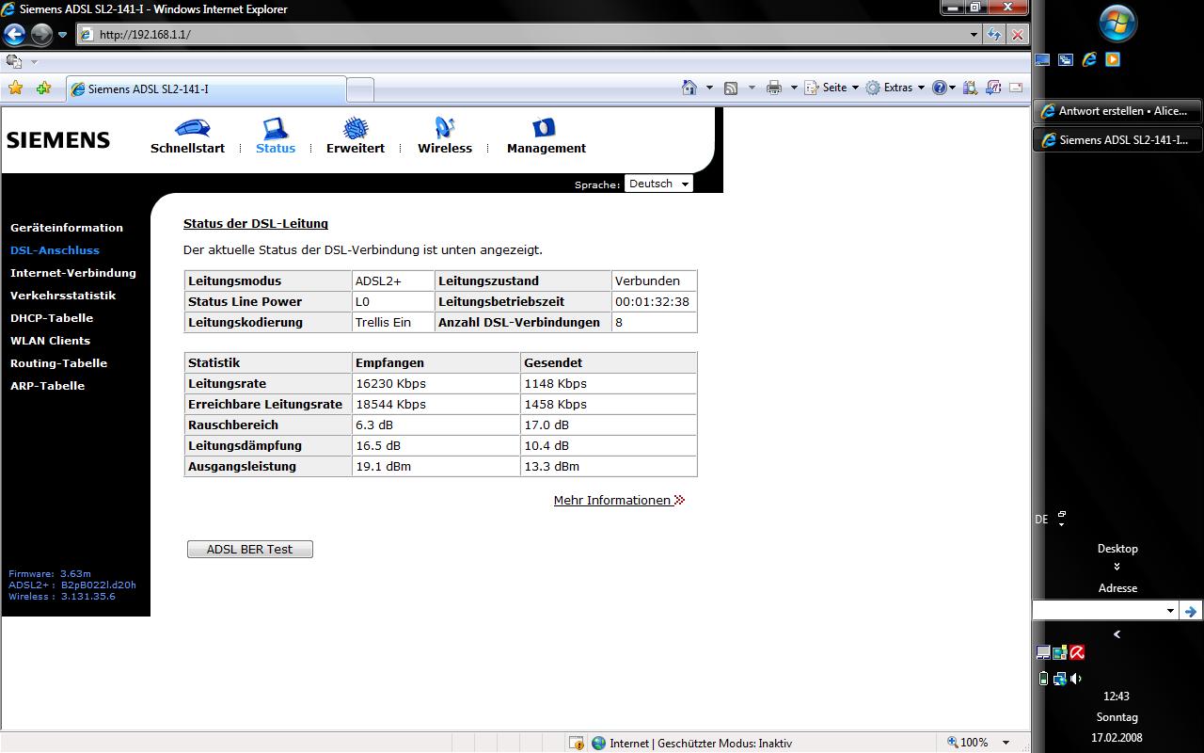Click the Windows Start orb
The image size is (1204, 753).
click(1117, 24)
